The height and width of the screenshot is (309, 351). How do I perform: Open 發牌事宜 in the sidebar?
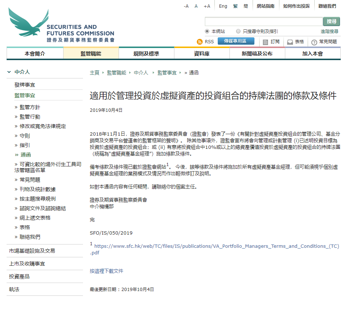point(25,85)
